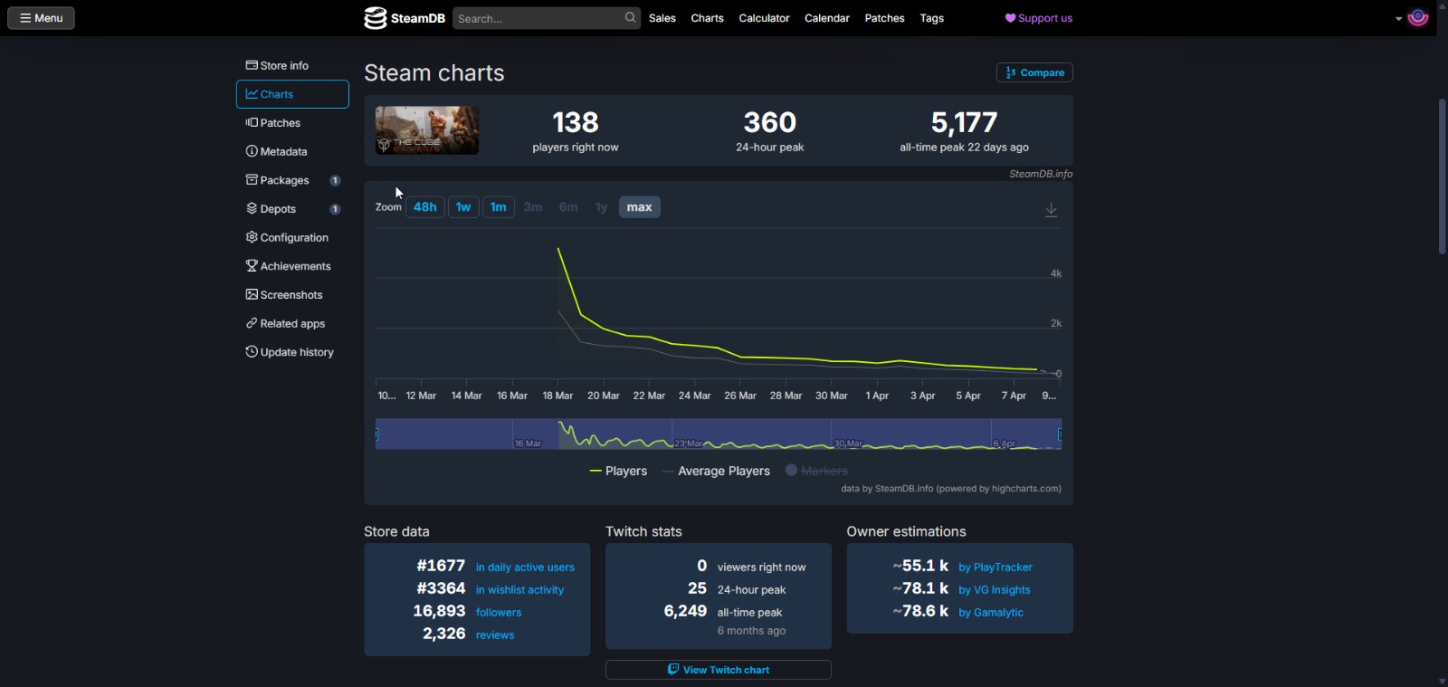The height and width of the screenshot is (687, 1448).
Task: Set chart zoom to 48h
Action: tap(424, 207)
